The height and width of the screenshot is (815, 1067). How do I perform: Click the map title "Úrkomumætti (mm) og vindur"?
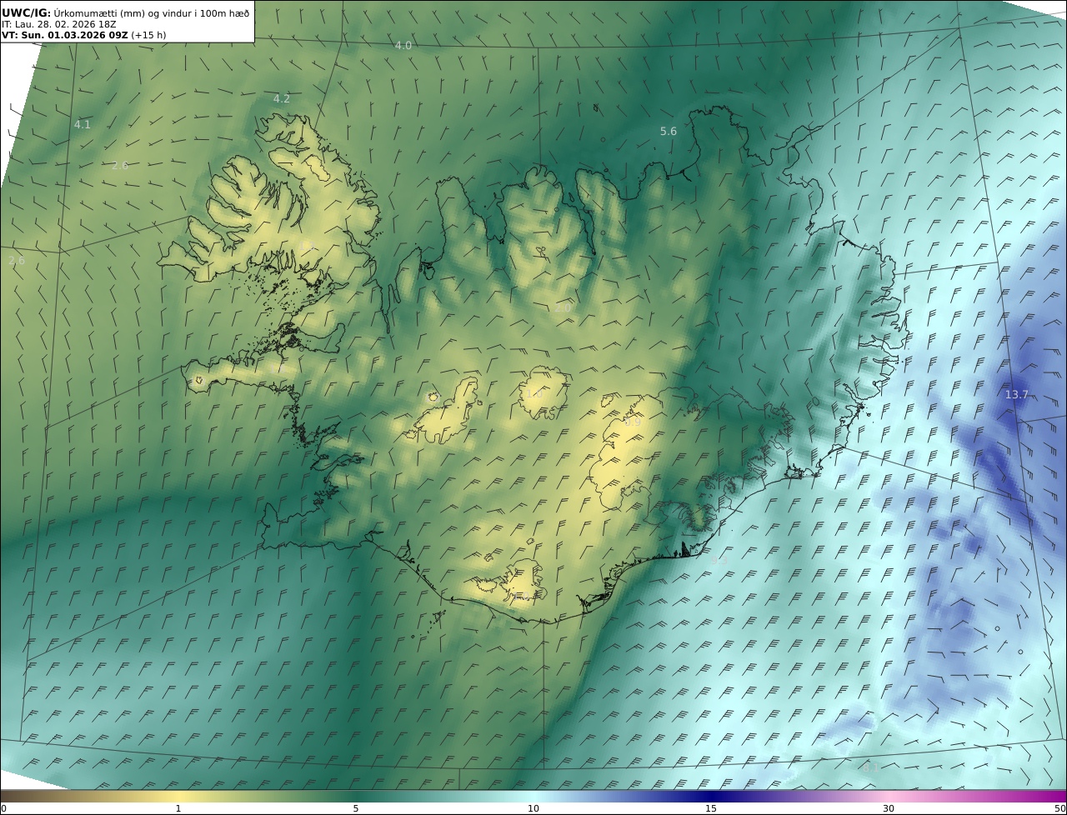123,12
